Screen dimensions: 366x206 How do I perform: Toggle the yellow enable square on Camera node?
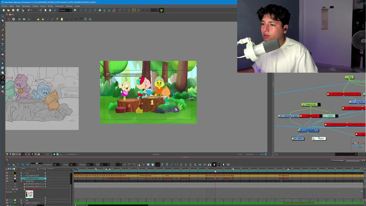pos(324,116)
